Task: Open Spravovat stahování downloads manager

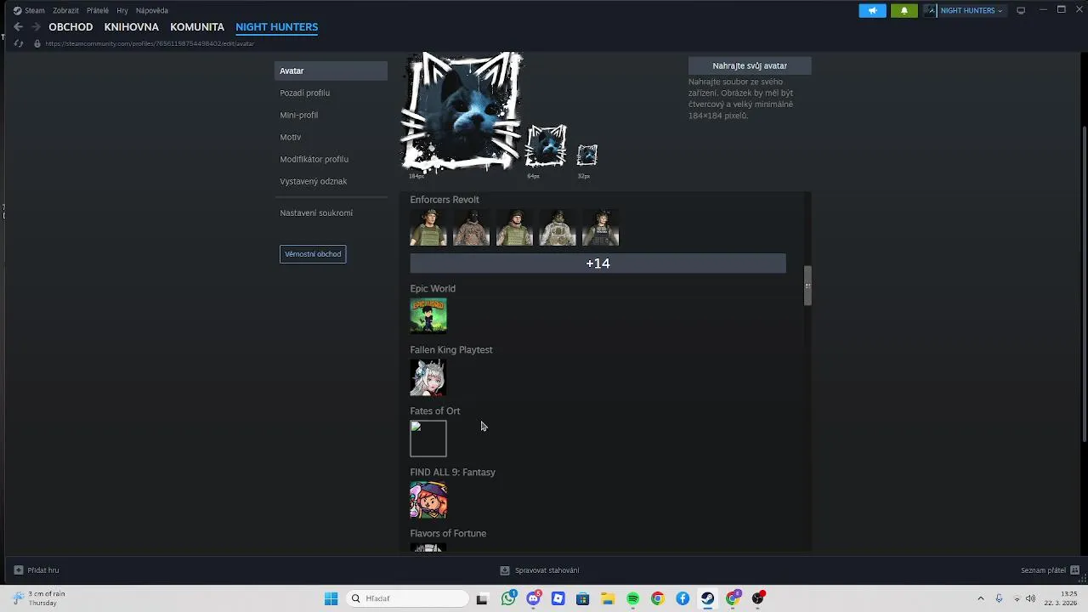Action: [x=540, y=570]
